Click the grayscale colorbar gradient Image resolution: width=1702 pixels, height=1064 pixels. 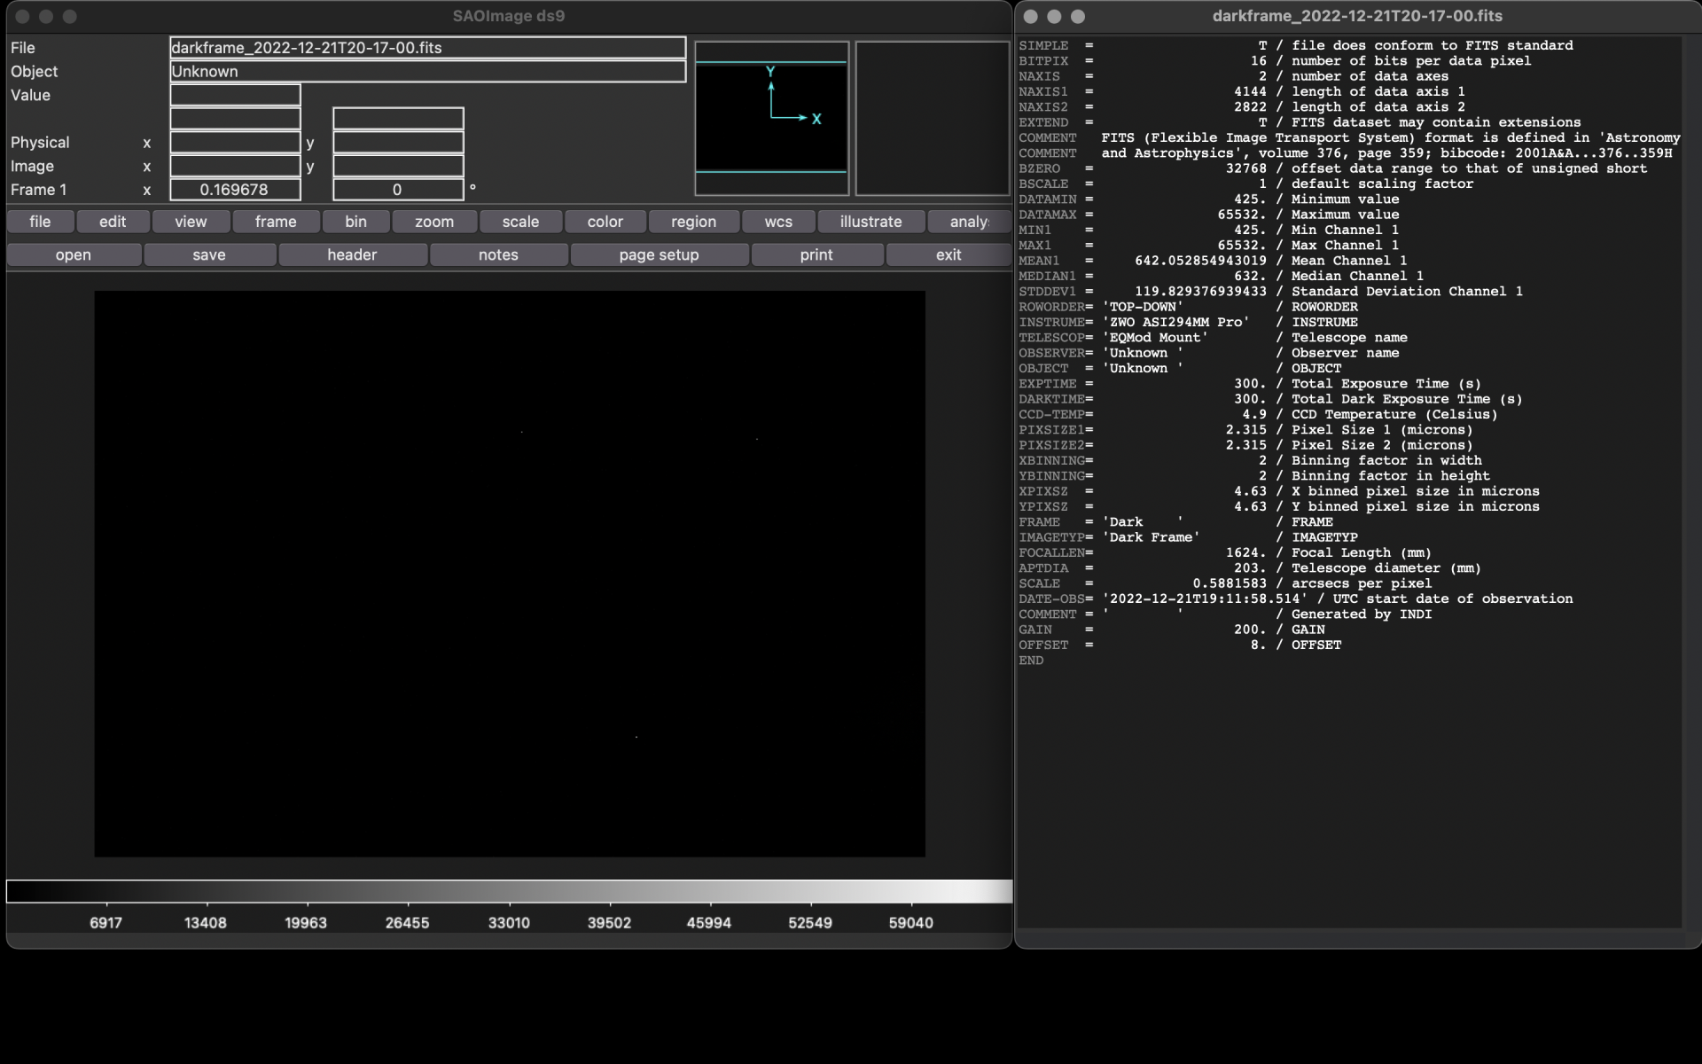509,891
